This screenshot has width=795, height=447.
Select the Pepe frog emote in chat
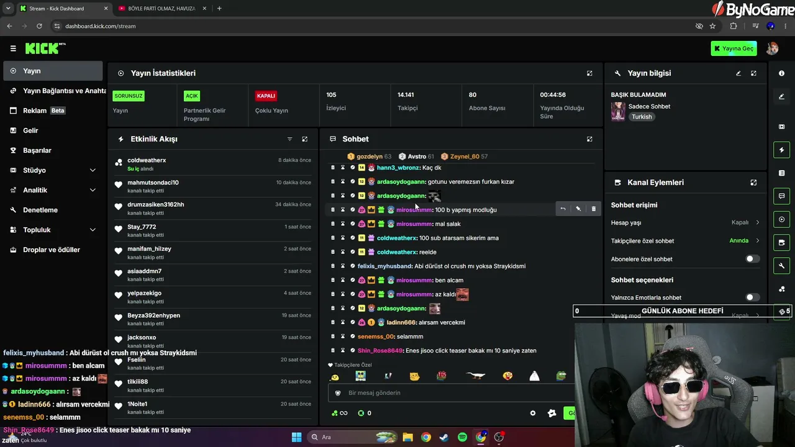pos(561,376)
